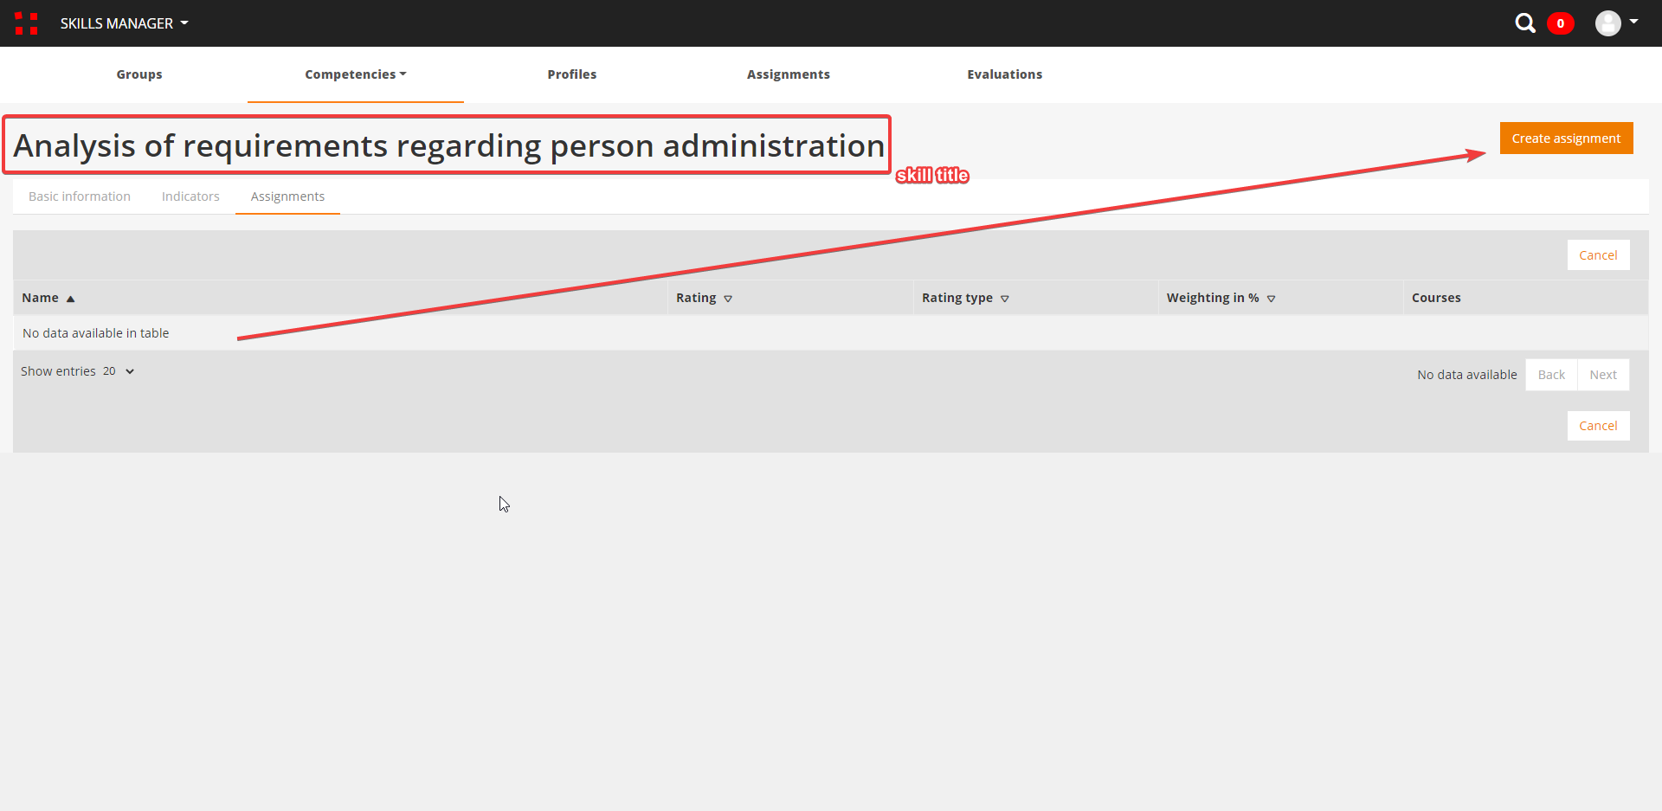Open the search magnifier icon
1662x811 pixels.
(1524, 23)
